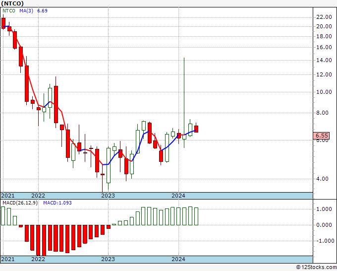This screenshot has height=271, width=337.
Task: Click the 12.00 price axis label
Action: click(x=324, y=74)
